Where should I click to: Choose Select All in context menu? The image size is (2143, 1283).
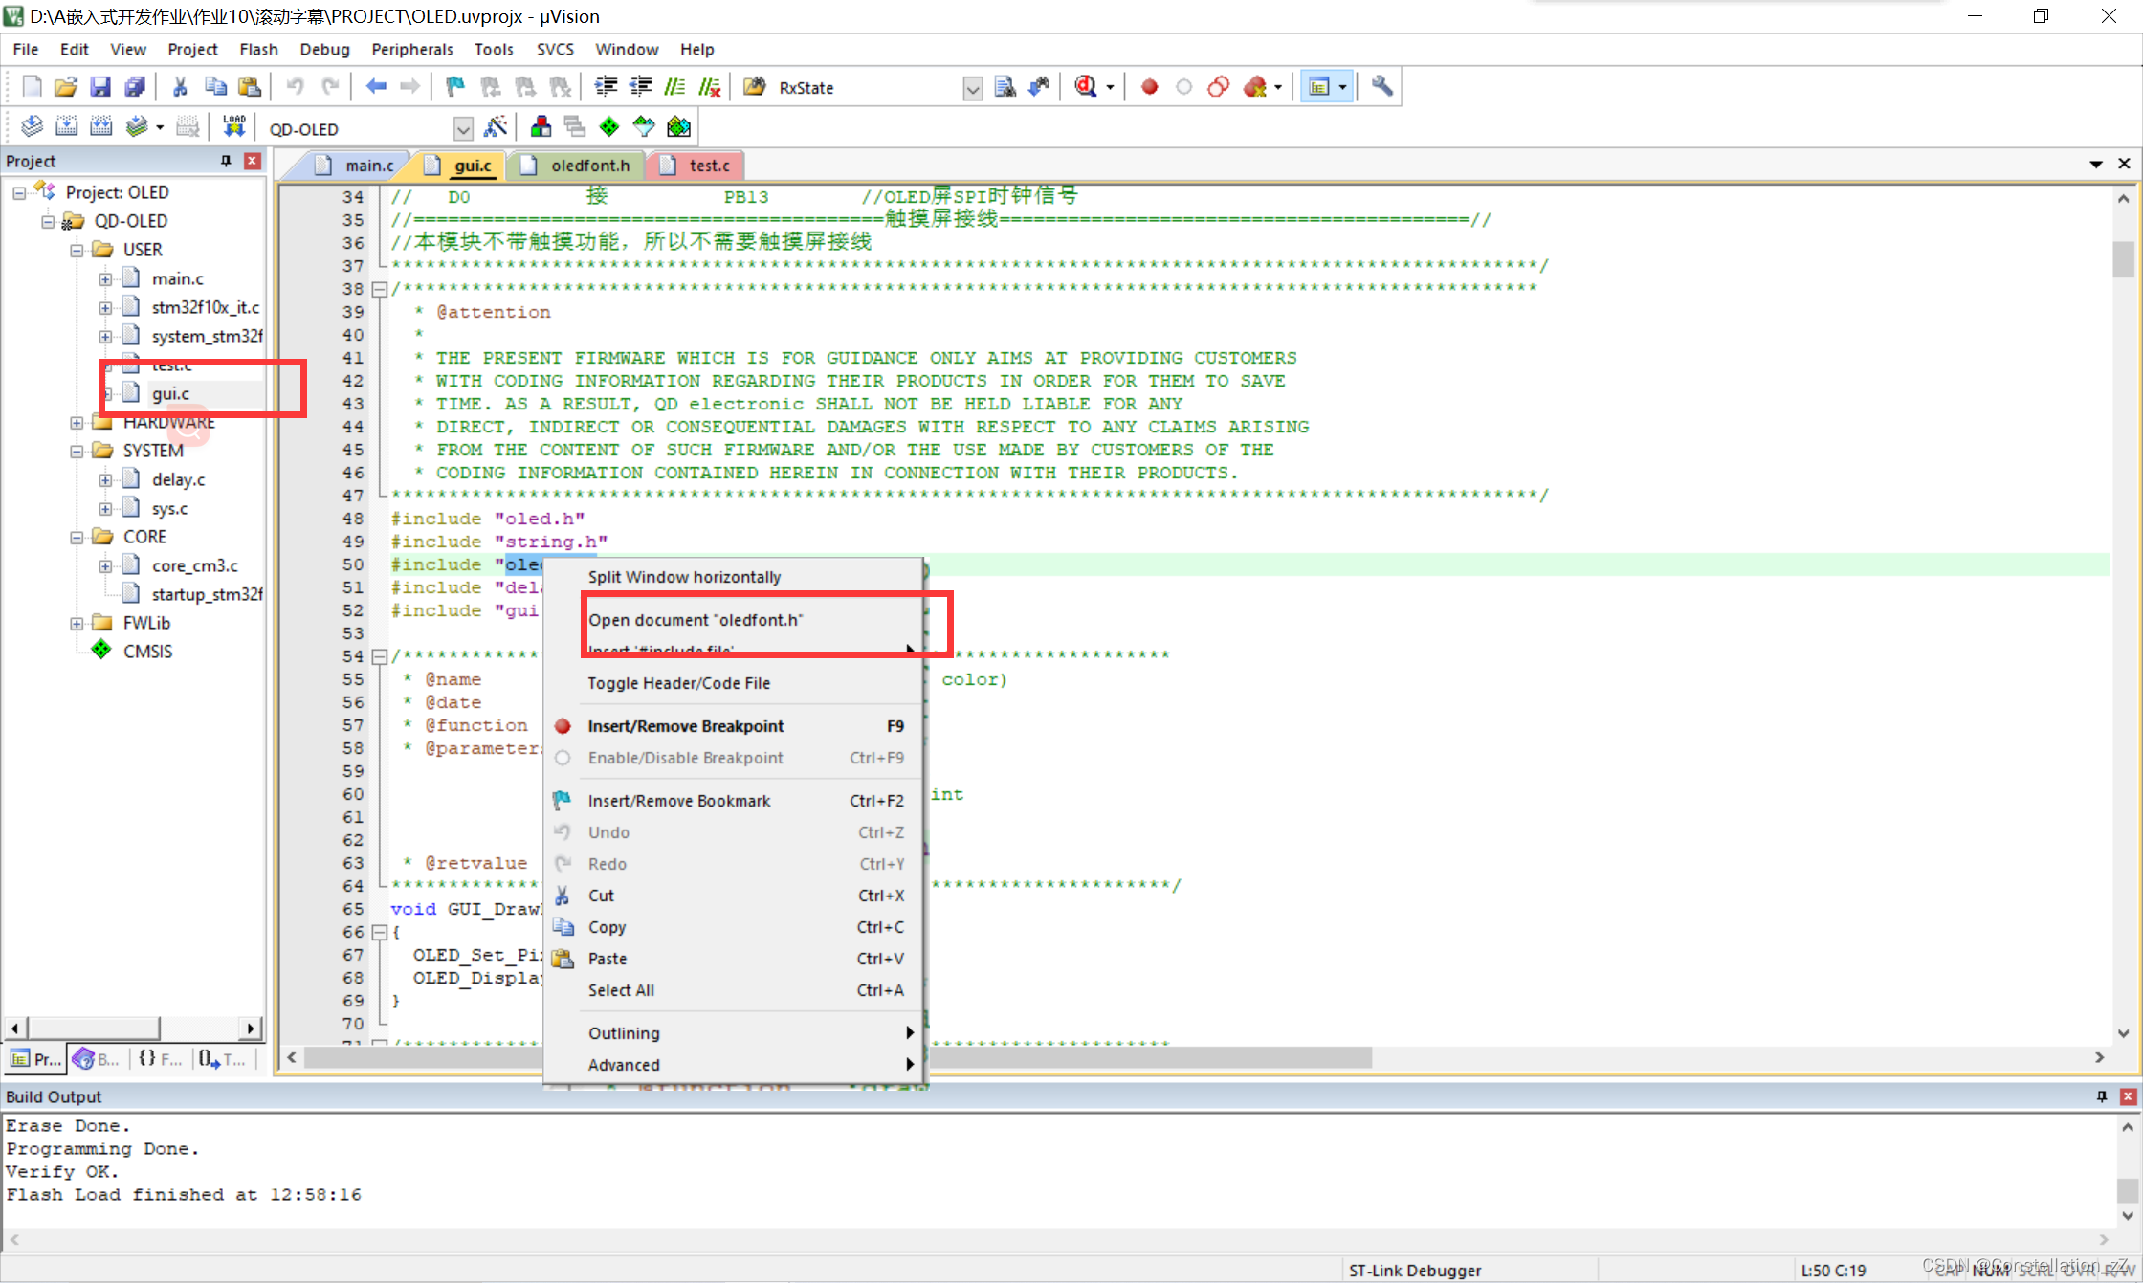click(734, 990)
